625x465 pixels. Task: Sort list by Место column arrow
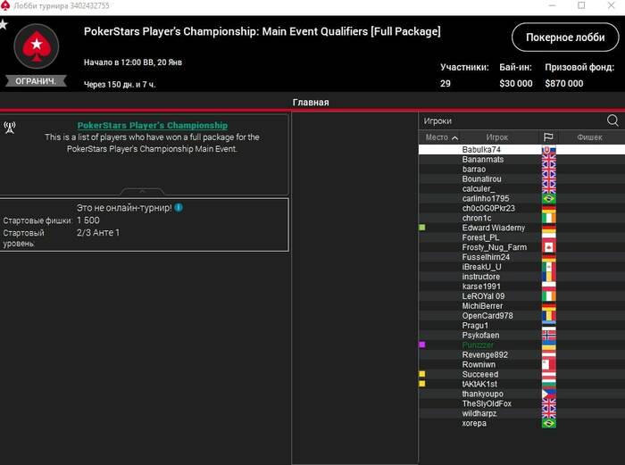coord(454,137)
